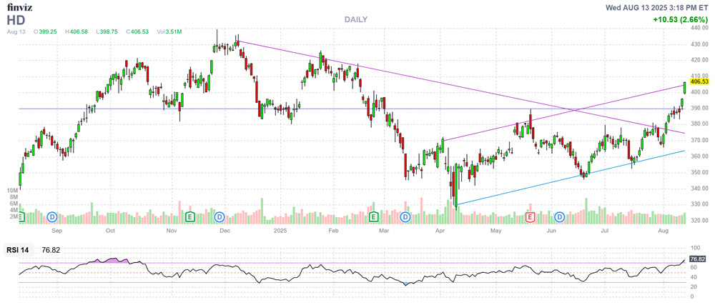Click the Jun month label
Screen dimensions: 715x305
552,231
